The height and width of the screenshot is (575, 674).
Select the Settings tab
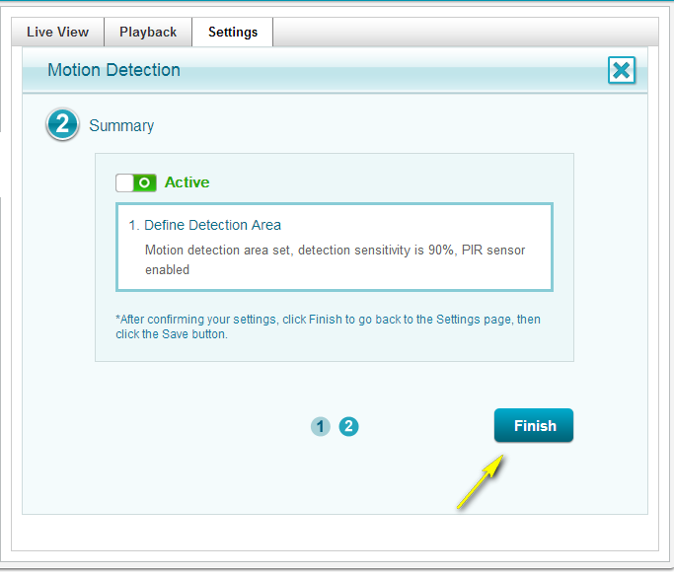point(233,32)
